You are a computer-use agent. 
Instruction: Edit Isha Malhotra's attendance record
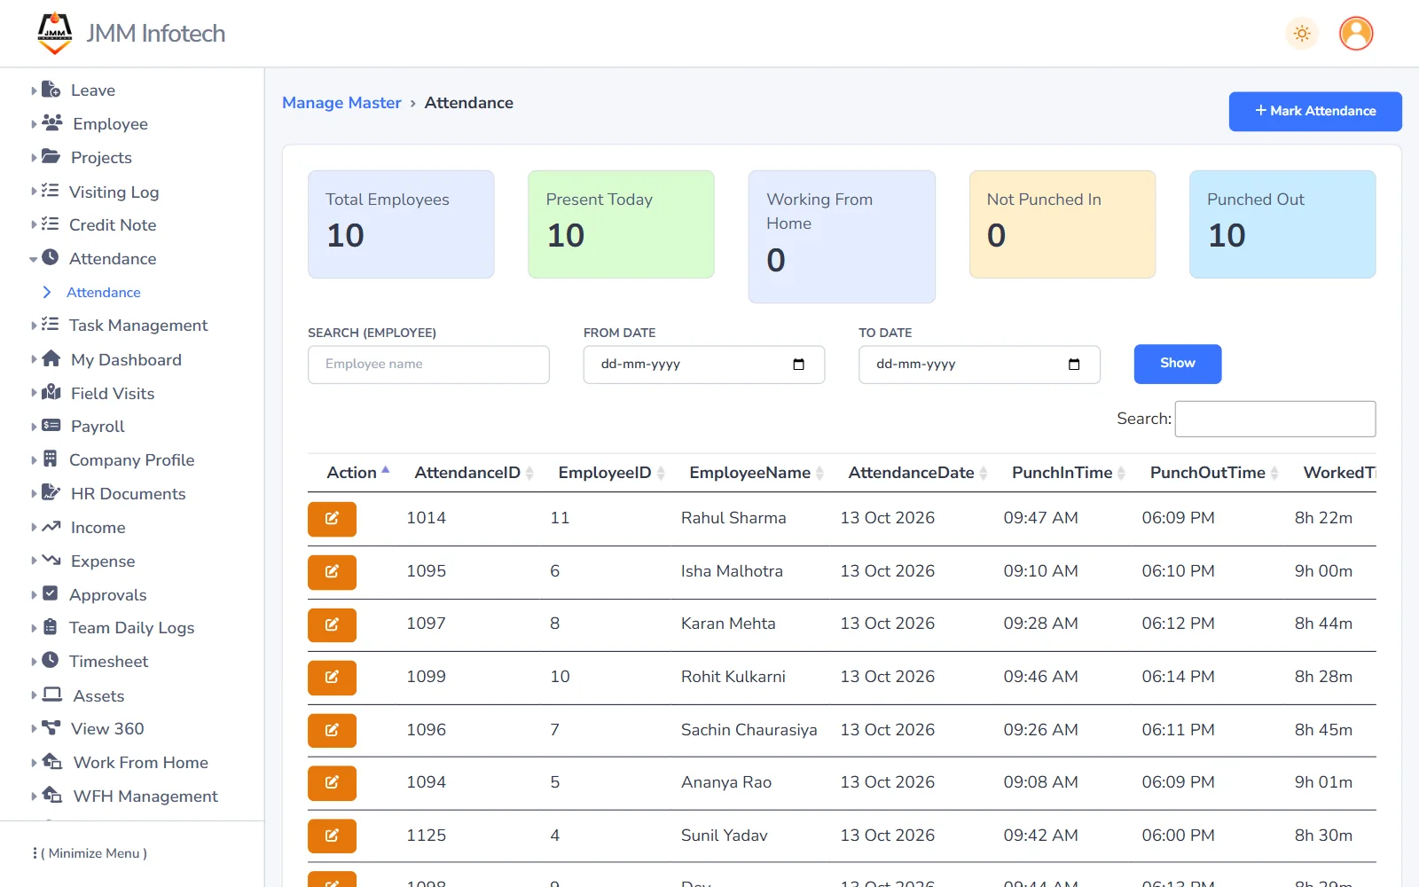pos(332,572)
